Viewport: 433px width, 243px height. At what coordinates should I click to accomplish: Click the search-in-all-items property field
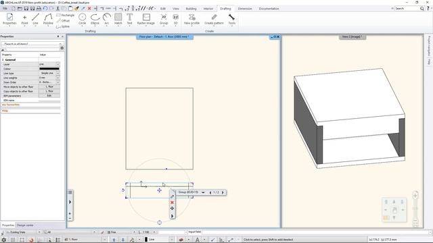pos(31,44)
